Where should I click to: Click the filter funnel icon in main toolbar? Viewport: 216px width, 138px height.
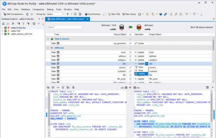tap(68, 14)
